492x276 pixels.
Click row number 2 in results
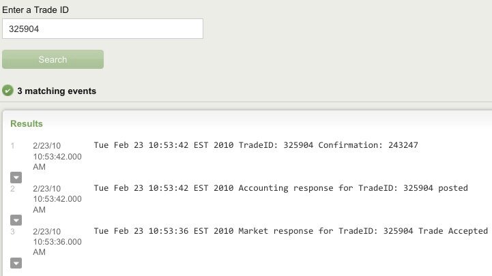[12, 189]
